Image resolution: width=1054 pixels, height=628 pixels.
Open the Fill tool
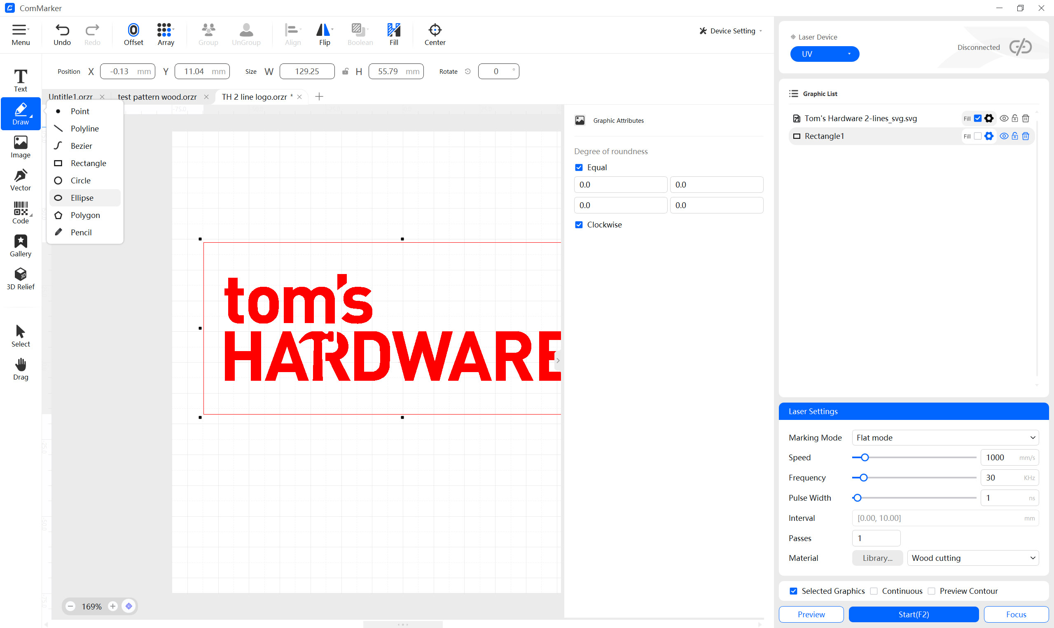[x=393, y=34]
